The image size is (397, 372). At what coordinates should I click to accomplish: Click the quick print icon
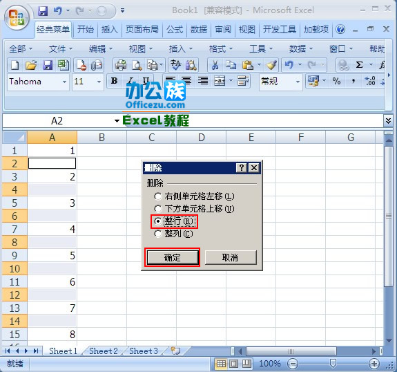(121, 65)
